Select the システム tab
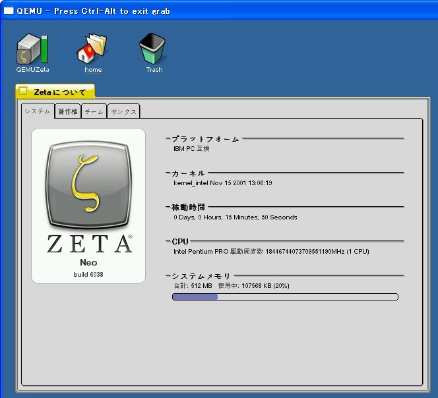Screen dimensions: 438x398 (38, 111)
